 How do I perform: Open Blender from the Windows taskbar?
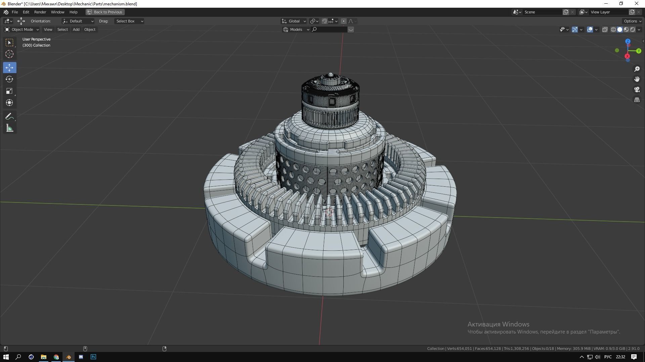69,357
